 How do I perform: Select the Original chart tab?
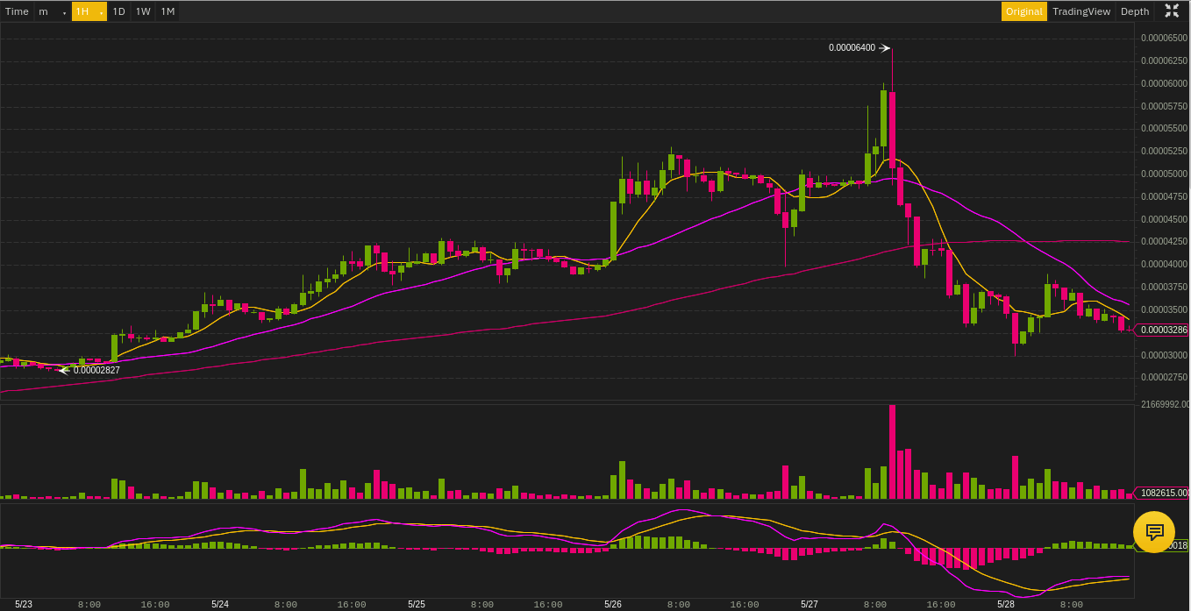tap(1024, 11)
